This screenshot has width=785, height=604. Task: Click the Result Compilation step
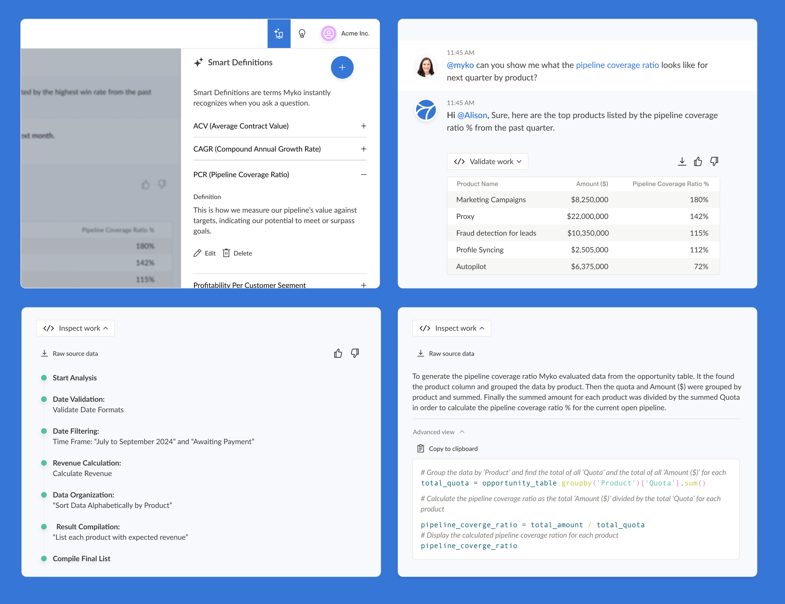tap(88, 527)
